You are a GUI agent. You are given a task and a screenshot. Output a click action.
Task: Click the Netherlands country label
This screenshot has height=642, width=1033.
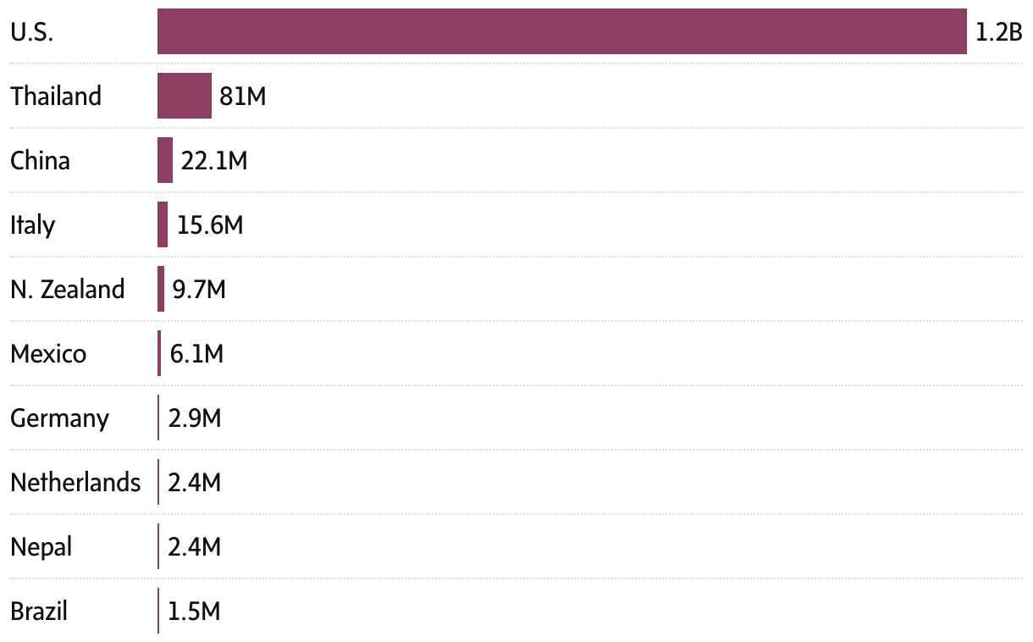[x=75, y=483]
